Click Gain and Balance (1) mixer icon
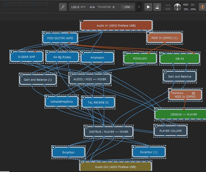Image resolution: width=206 pixels, height=172 pixels. coord(21,75)
